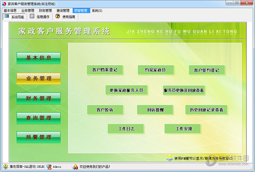Open 客户投诉 module
Screen dimensions: 255x172
pos(105,110)
